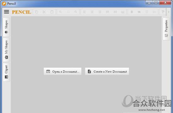Open the My Shapes side panel tab
Image resolution: width=173 pixels, height=113 pixels.
coord(6,50)
